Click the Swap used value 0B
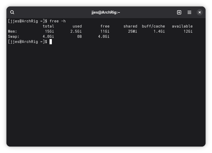This screenshot has height=153, width=212. click(x=80, y=37)
